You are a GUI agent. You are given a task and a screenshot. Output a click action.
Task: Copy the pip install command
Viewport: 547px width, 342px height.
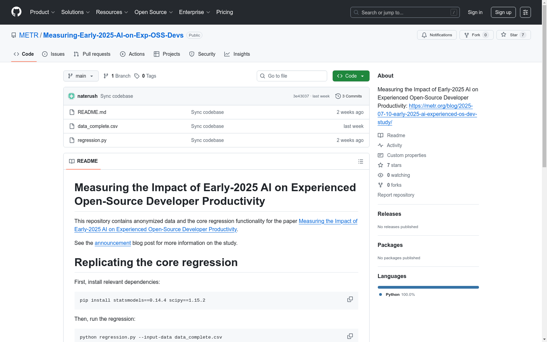click(350, 300)
